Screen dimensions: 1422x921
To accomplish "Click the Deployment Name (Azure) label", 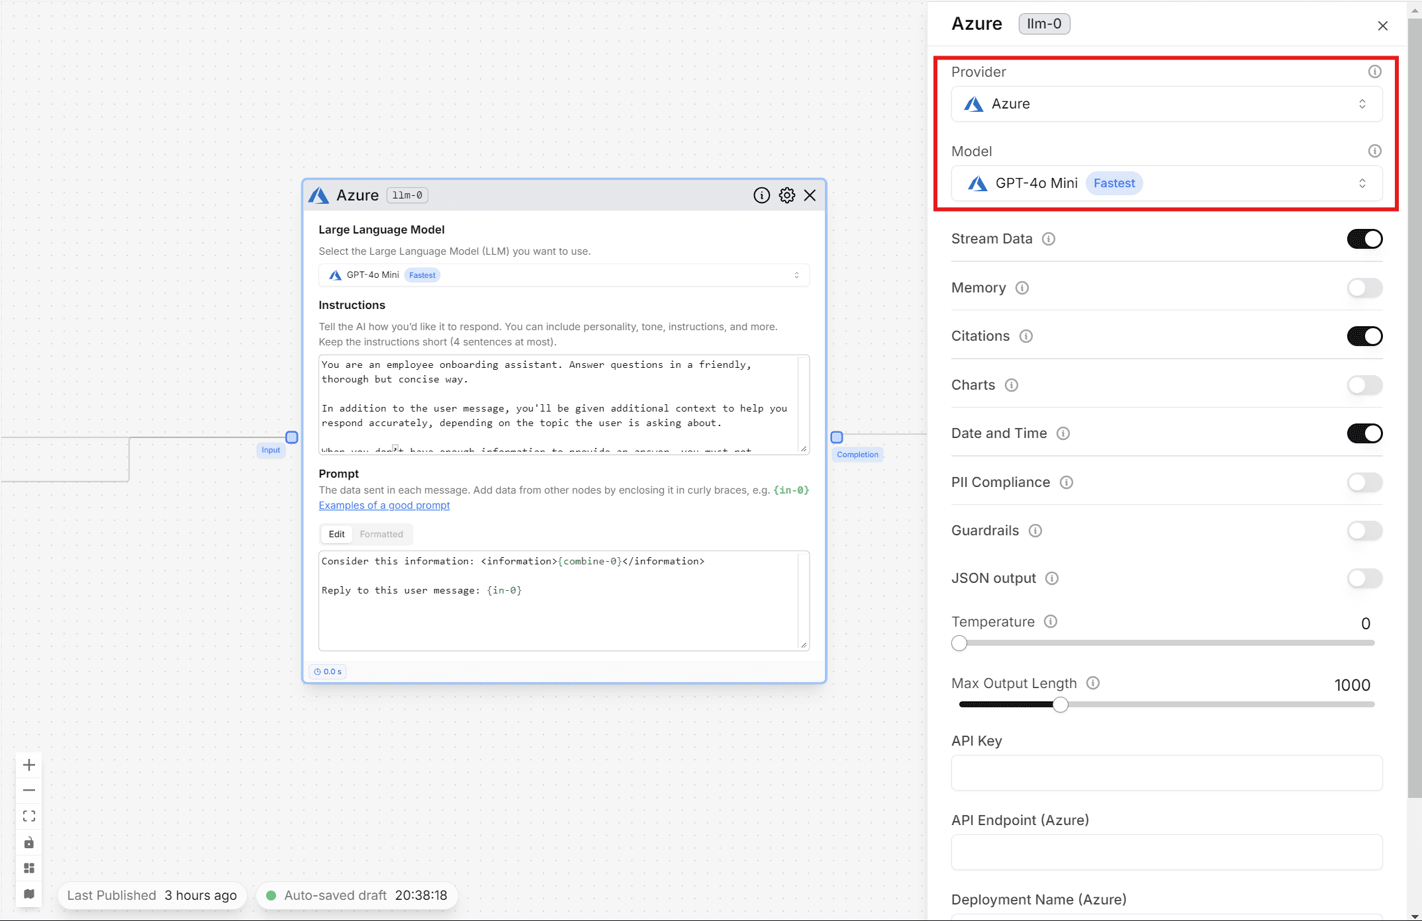I will [x=1039, y=899].
